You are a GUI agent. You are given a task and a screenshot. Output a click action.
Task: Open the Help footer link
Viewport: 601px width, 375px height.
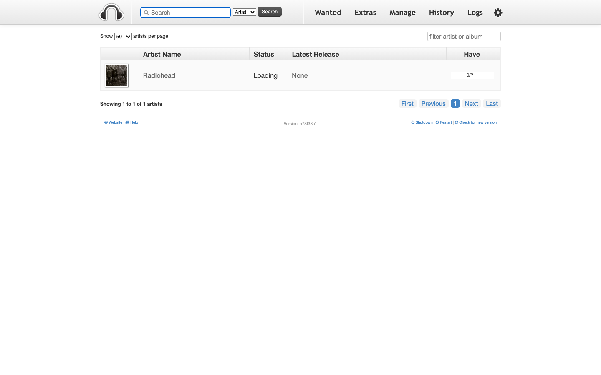(x=131, y=122)
